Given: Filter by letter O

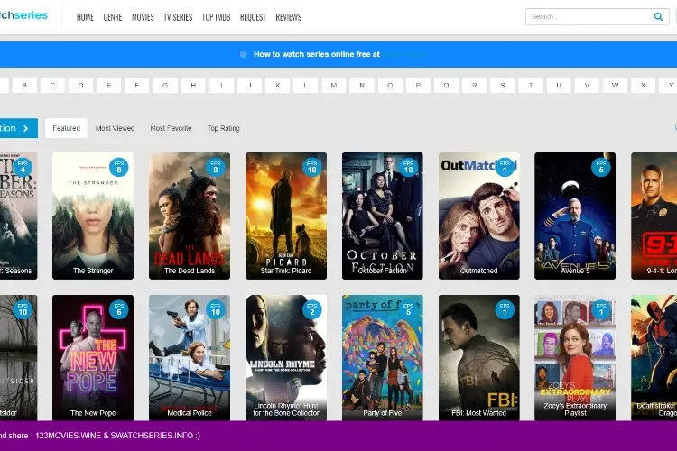Looking at the screenshot, I should point(390,86).
